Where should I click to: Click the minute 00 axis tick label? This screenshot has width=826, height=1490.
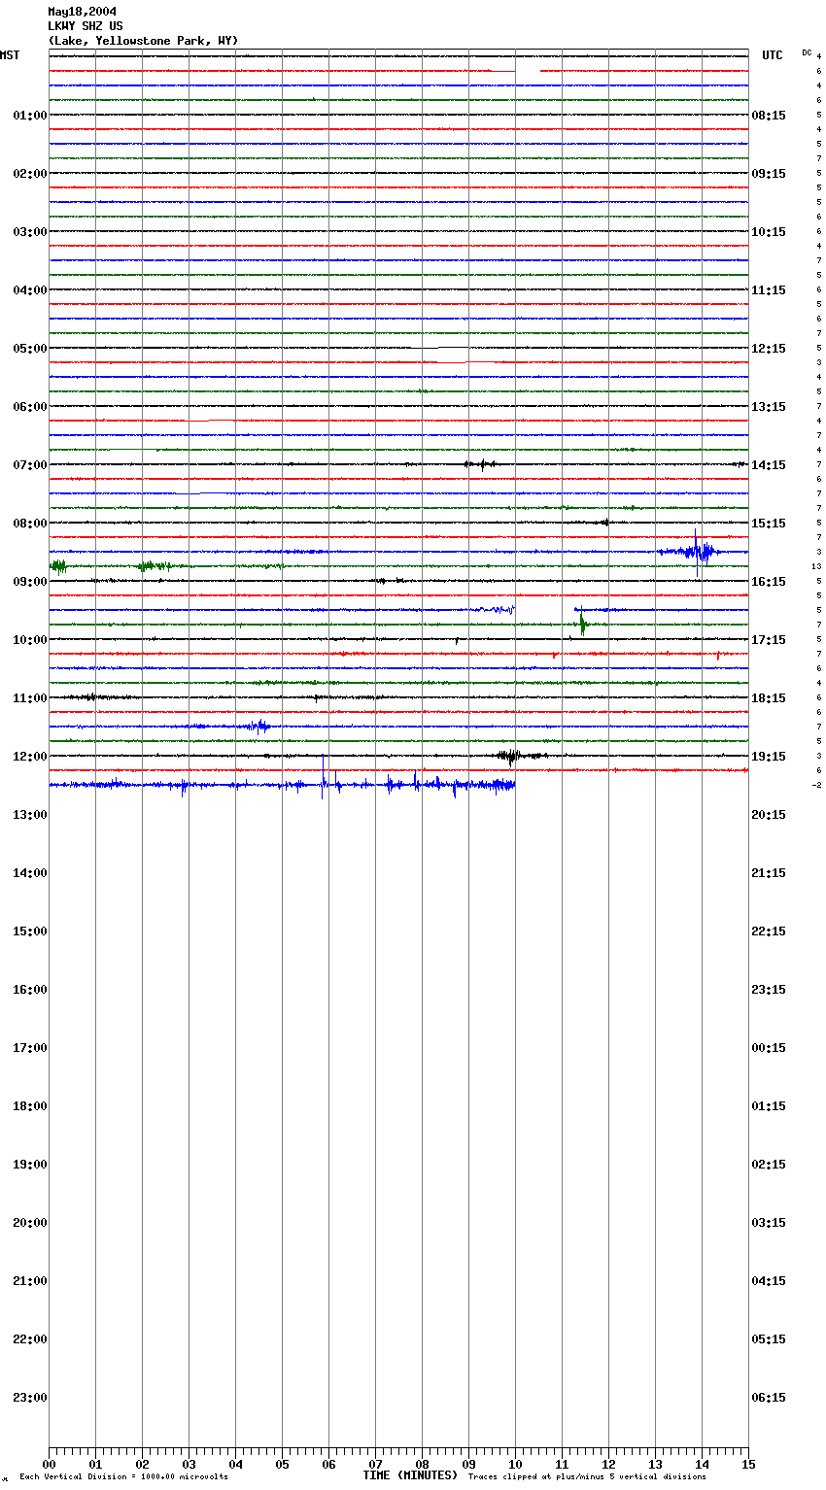(x=49, y=1464)
